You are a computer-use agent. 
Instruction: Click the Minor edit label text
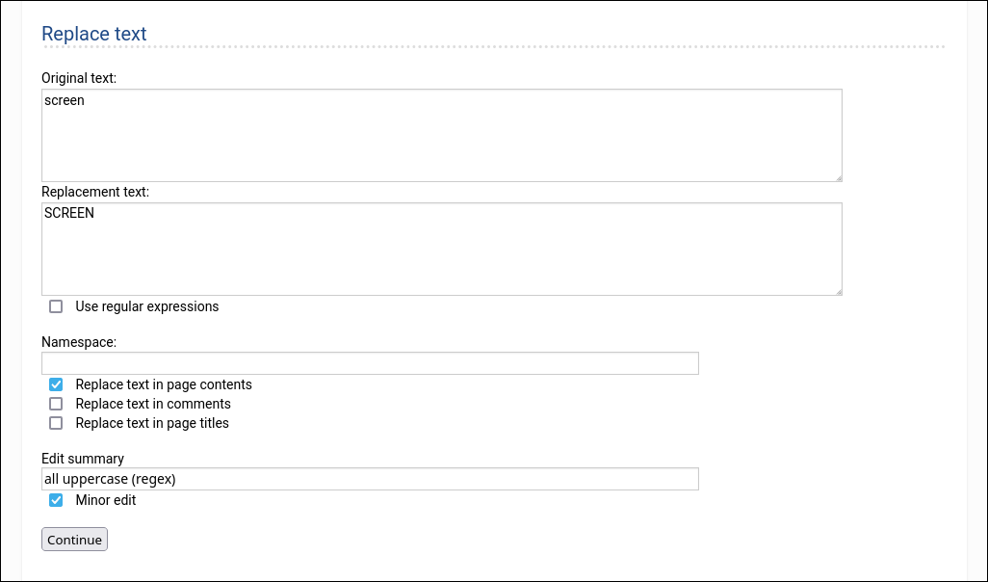(105, 500)
